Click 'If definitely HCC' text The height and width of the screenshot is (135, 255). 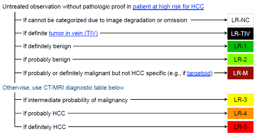45,127
